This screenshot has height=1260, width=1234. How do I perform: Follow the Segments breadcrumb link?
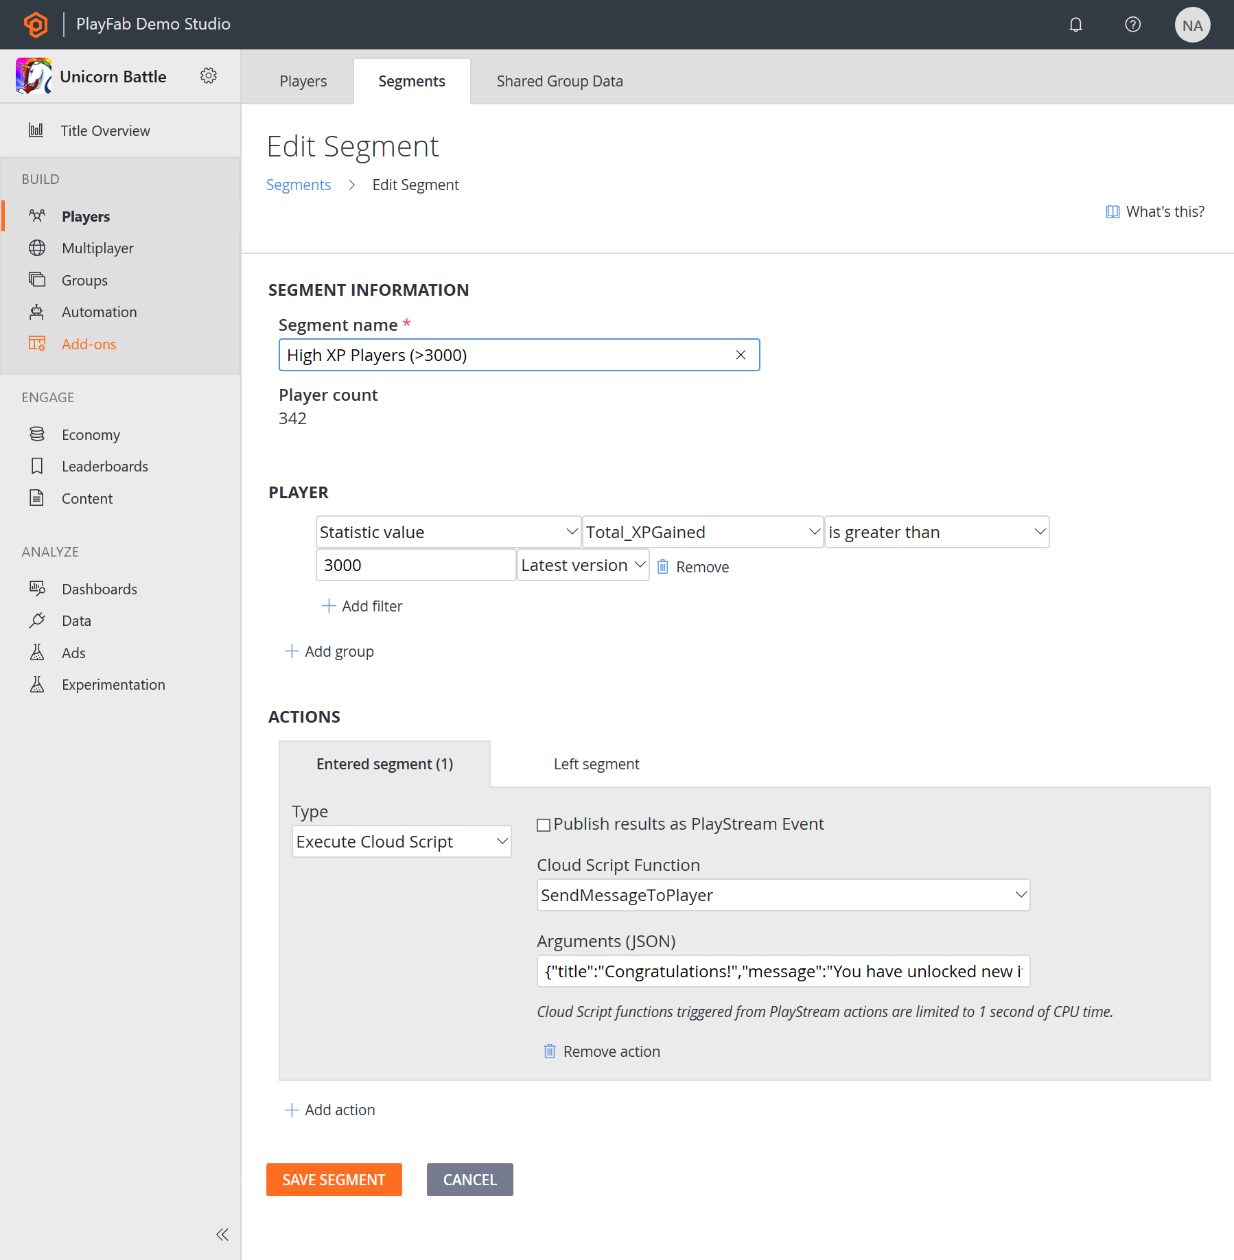299,185
